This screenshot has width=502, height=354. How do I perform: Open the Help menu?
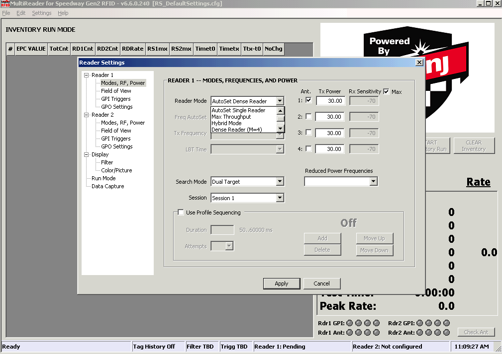63,13
